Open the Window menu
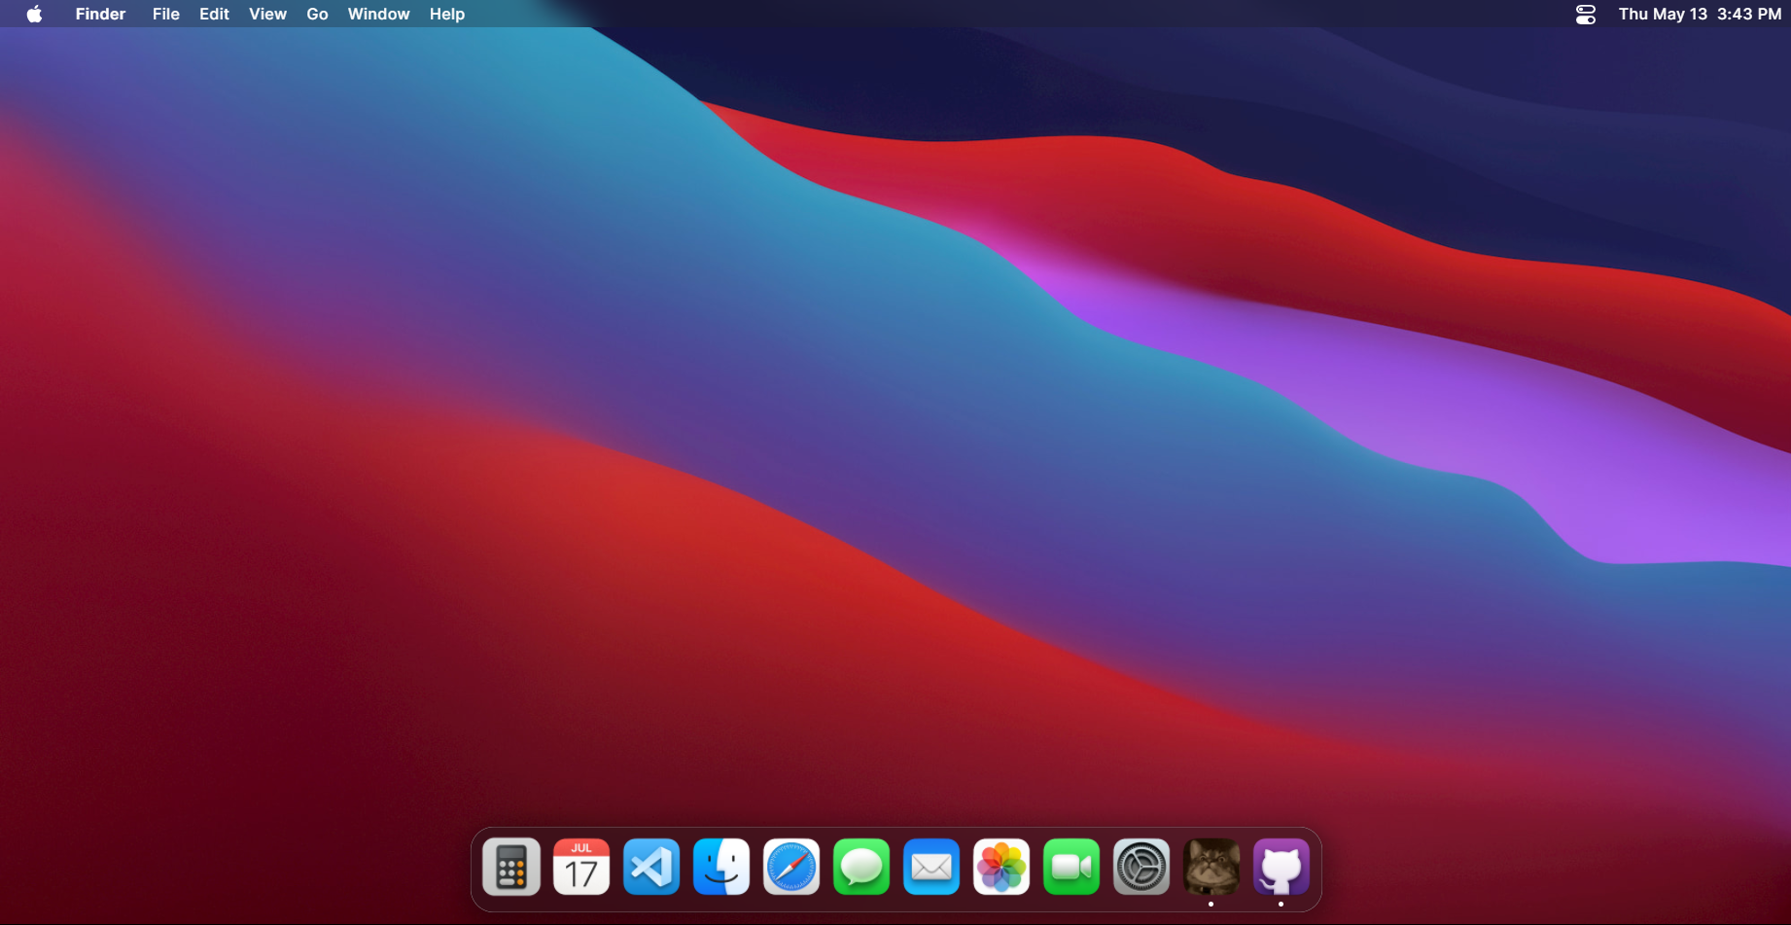This screenshot has width=1791, height=925. (x=378, y=14)
